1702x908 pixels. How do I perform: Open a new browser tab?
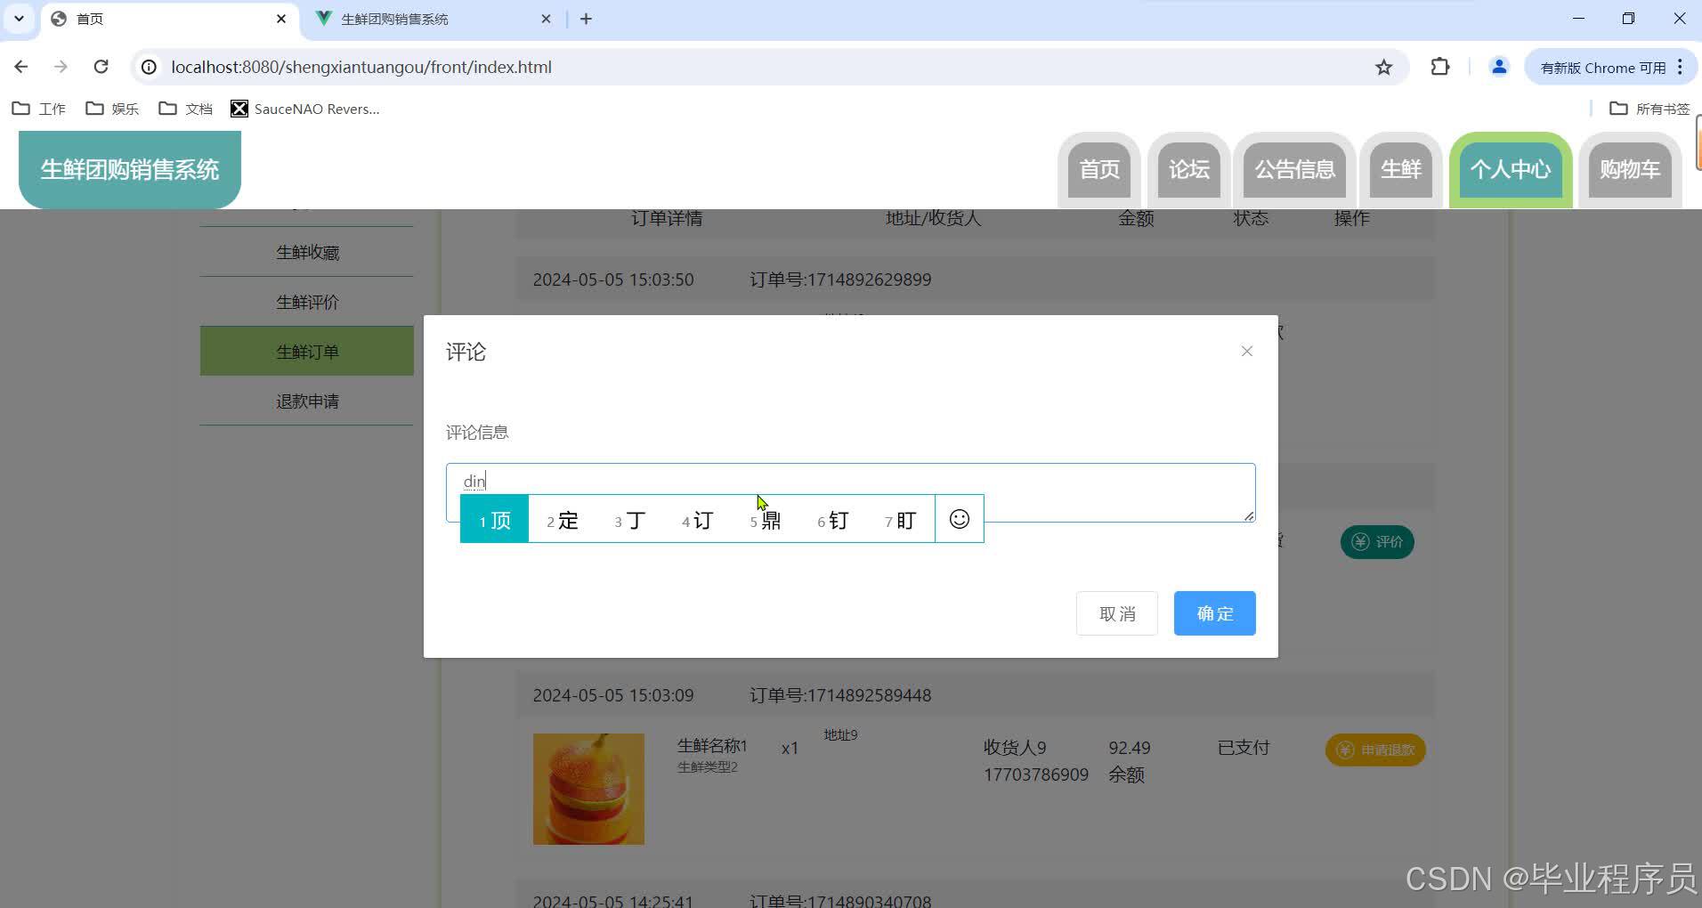point(586,19)
